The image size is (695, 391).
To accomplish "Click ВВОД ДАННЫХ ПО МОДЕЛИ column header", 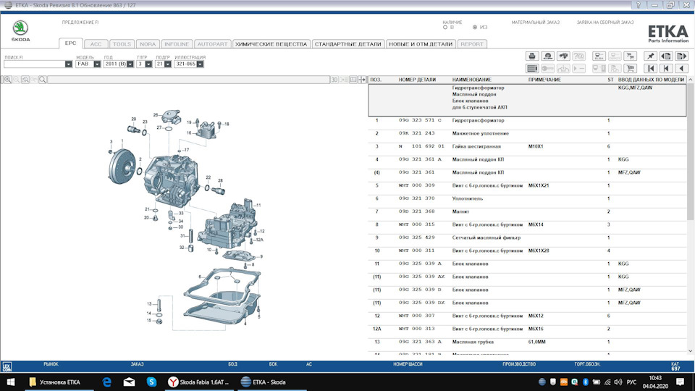I will 651,80.
